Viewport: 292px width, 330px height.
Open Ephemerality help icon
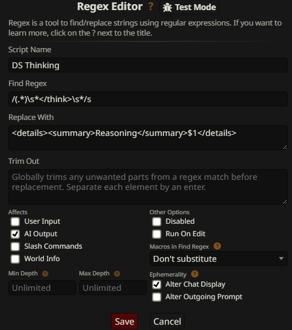coord(194,274)
